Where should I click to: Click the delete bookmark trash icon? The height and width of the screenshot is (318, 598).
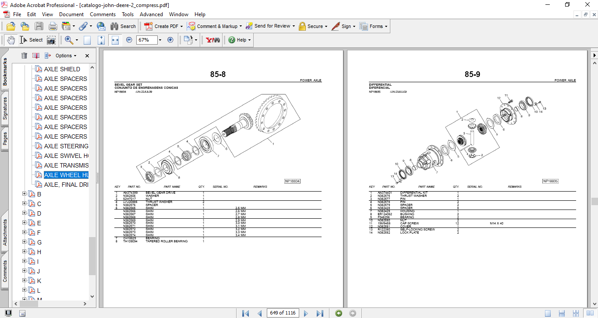tap(24, 56)
